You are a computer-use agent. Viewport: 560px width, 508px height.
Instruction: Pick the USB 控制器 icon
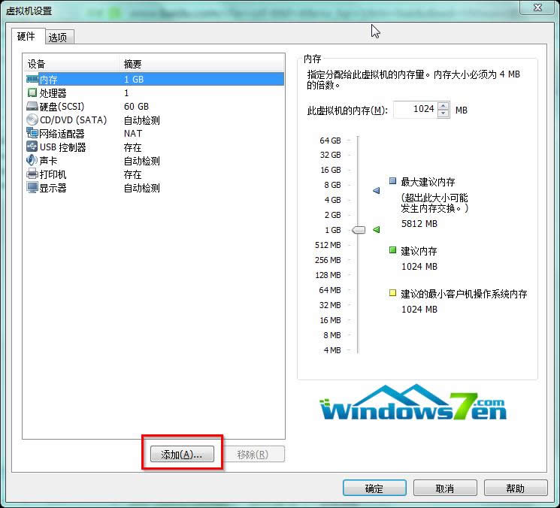click(32, 147)
